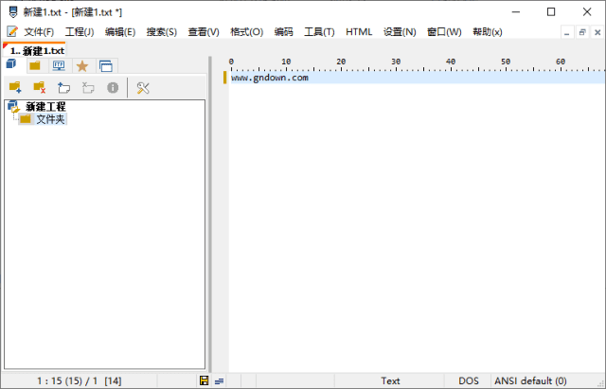Open the 设置(N) menu

[x=399, y=32]
